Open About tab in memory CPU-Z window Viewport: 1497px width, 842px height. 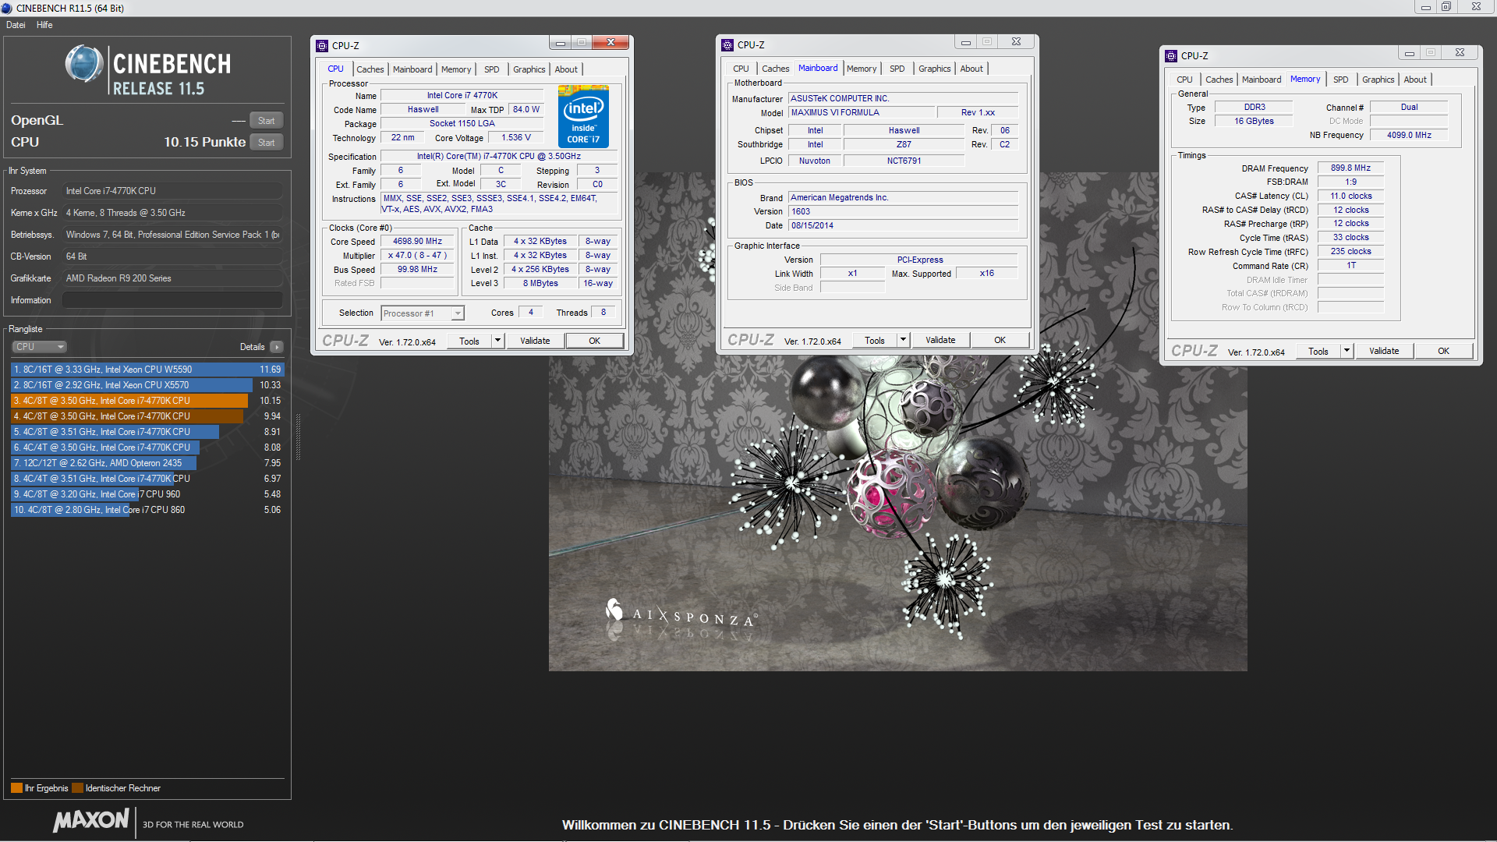pos(1416,80)
